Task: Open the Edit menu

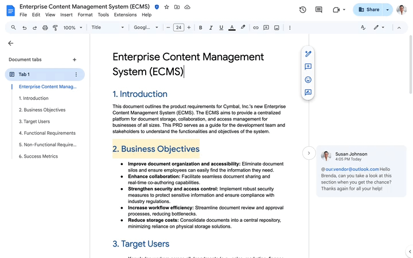Action: point(36,15)
